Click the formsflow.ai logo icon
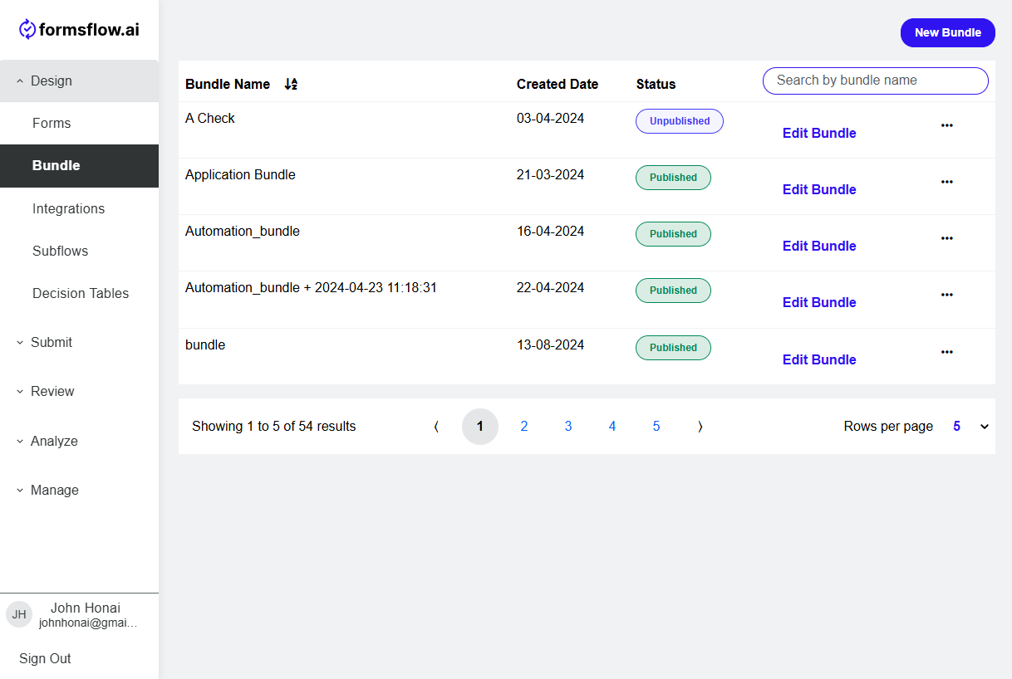Viewport: 1012px width, 679px height. (28, 30)
